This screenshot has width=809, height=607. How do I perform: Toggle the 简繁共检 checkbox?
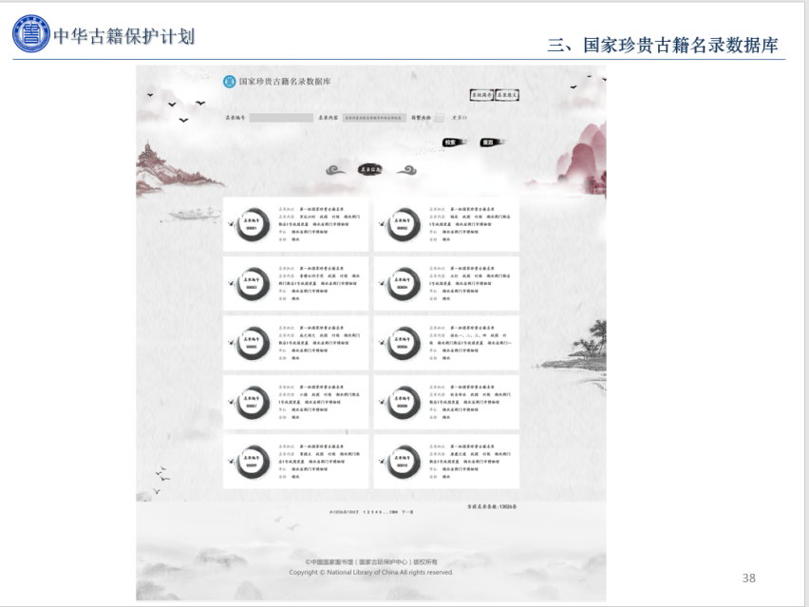click(x=439, y=118)
